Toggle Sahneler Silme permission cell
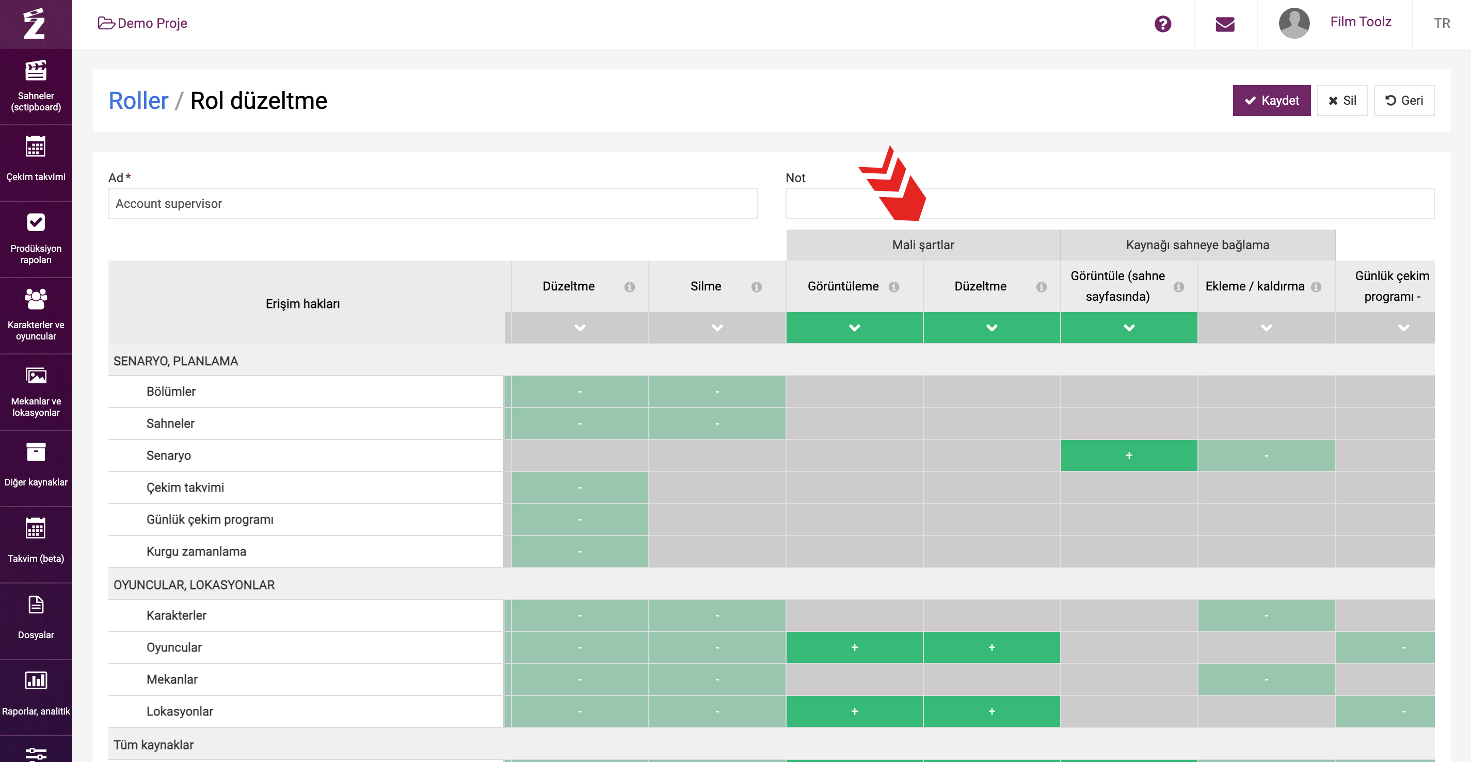The image size is (1471, 762). pos(717,424)
